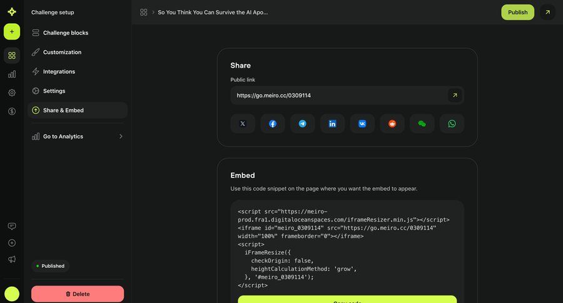The image size is (563, 303).
Task: Open the gear settings rail icon
Action: click(x=12, y=93)
